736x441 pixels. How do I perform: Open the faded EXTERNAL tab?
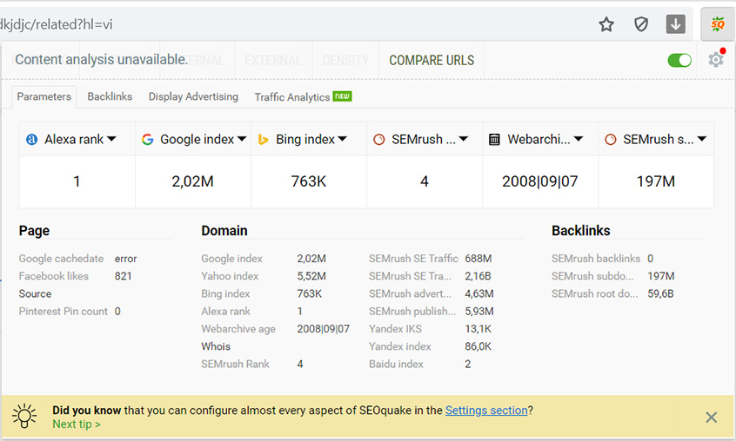pos(273,60)
